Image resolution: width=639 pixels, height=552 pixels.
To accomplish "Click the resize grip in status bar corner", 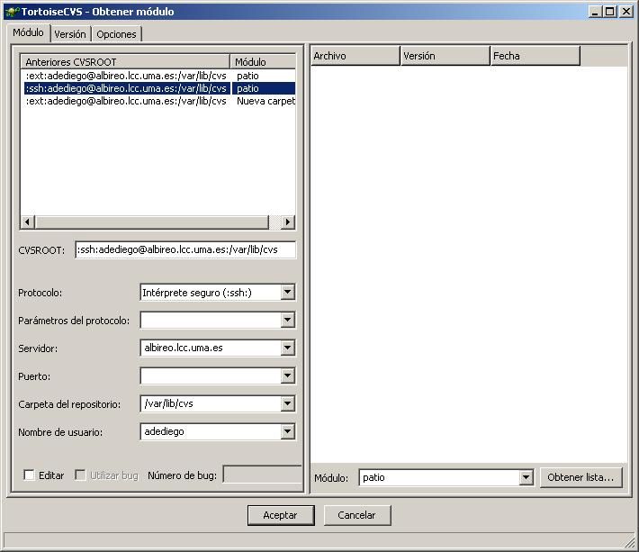I will [630, 541].
